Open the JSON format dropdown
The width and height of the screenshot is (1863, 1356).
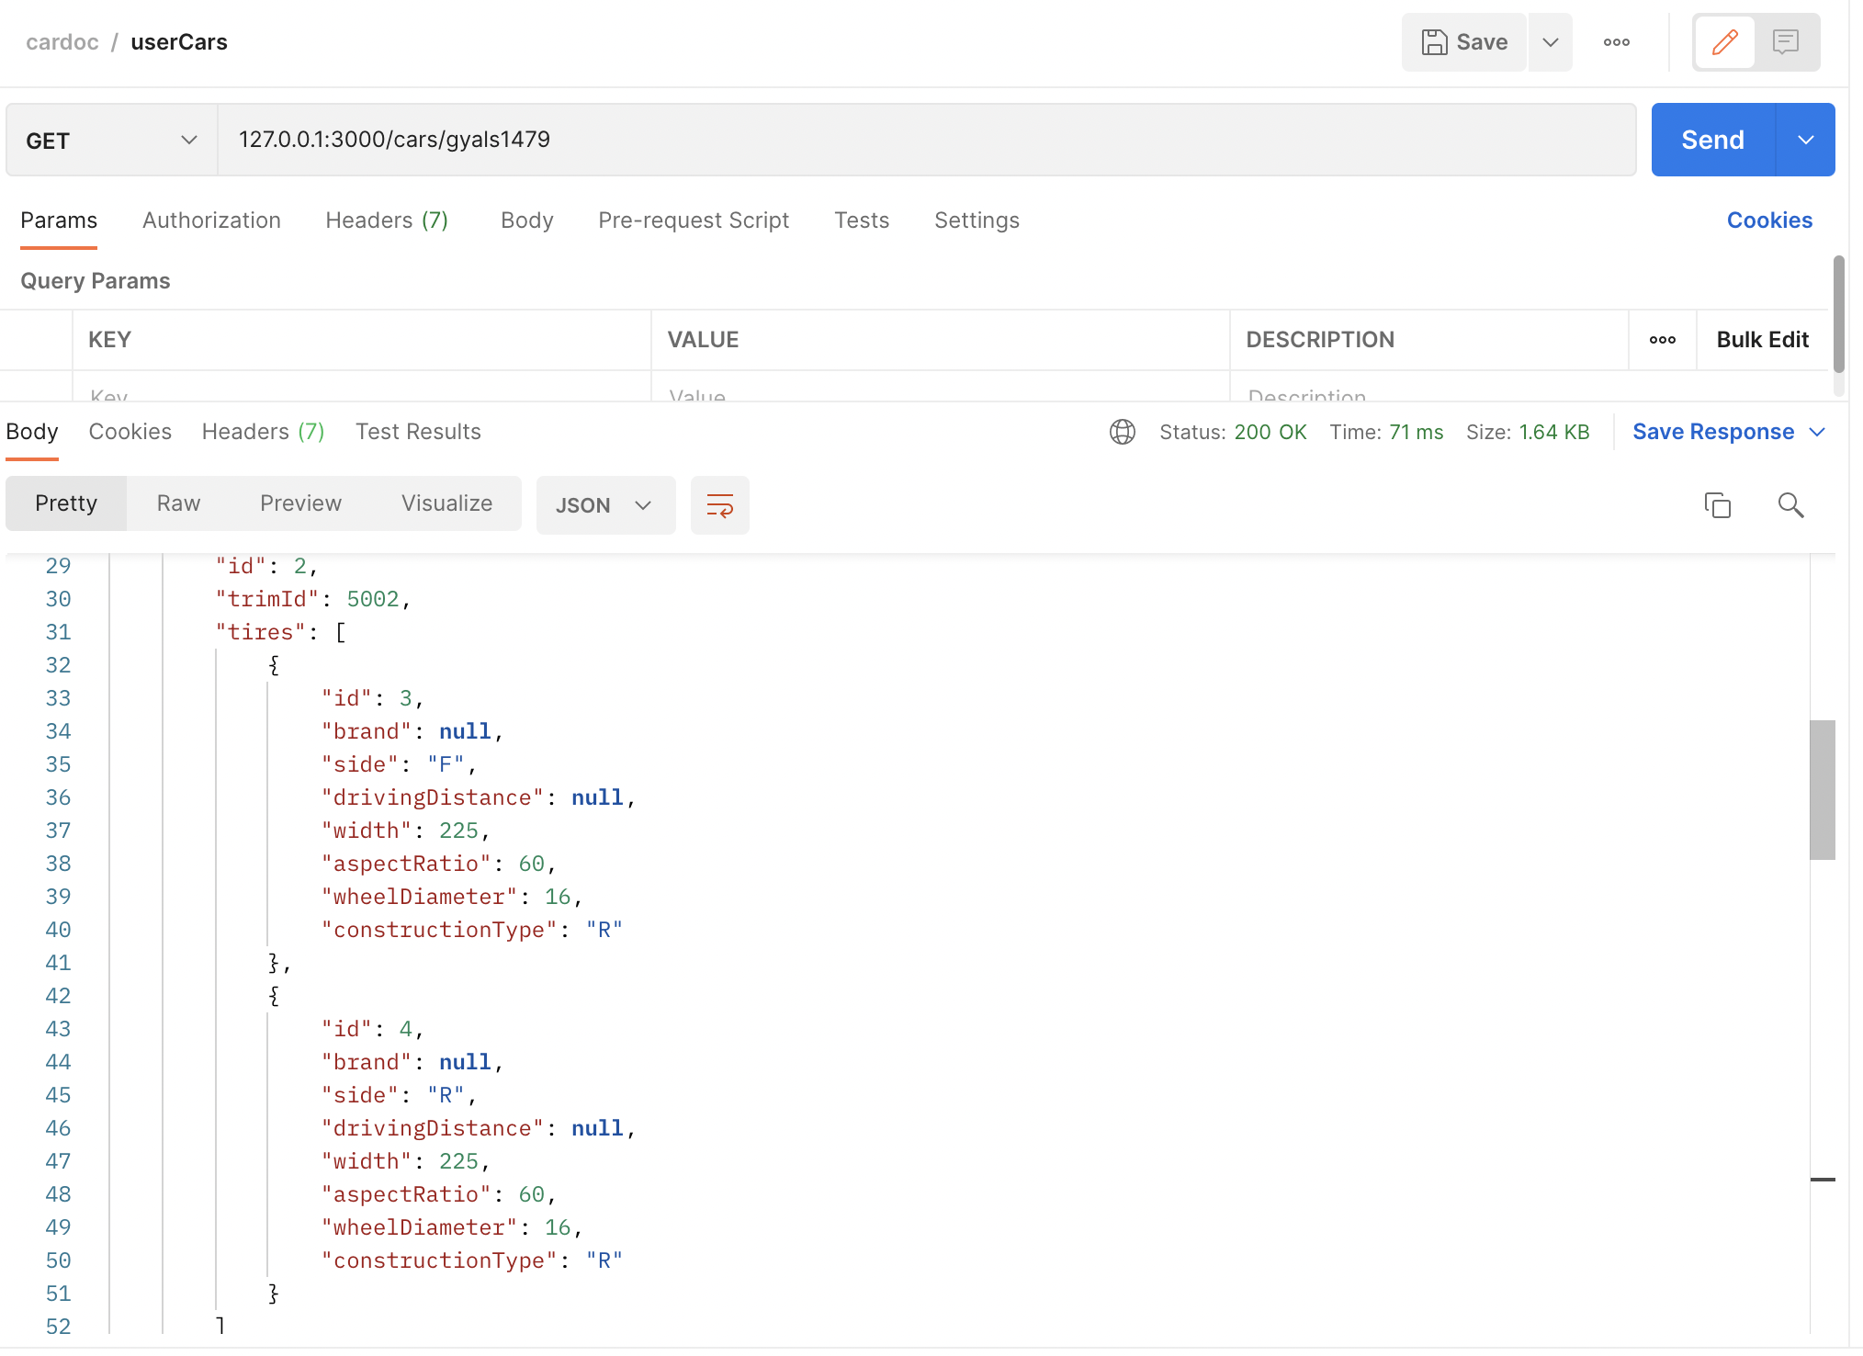[605, 505]
